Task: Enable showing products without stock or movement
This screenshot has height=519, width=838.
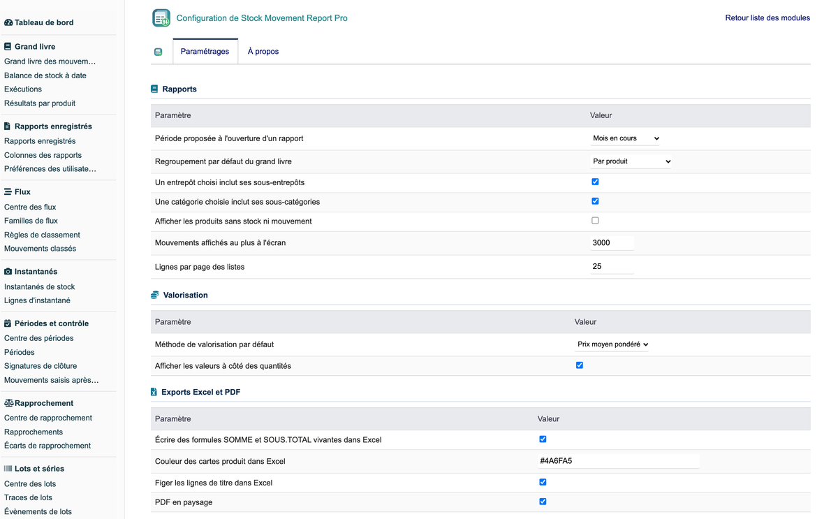Action: (x=595, y=221)
